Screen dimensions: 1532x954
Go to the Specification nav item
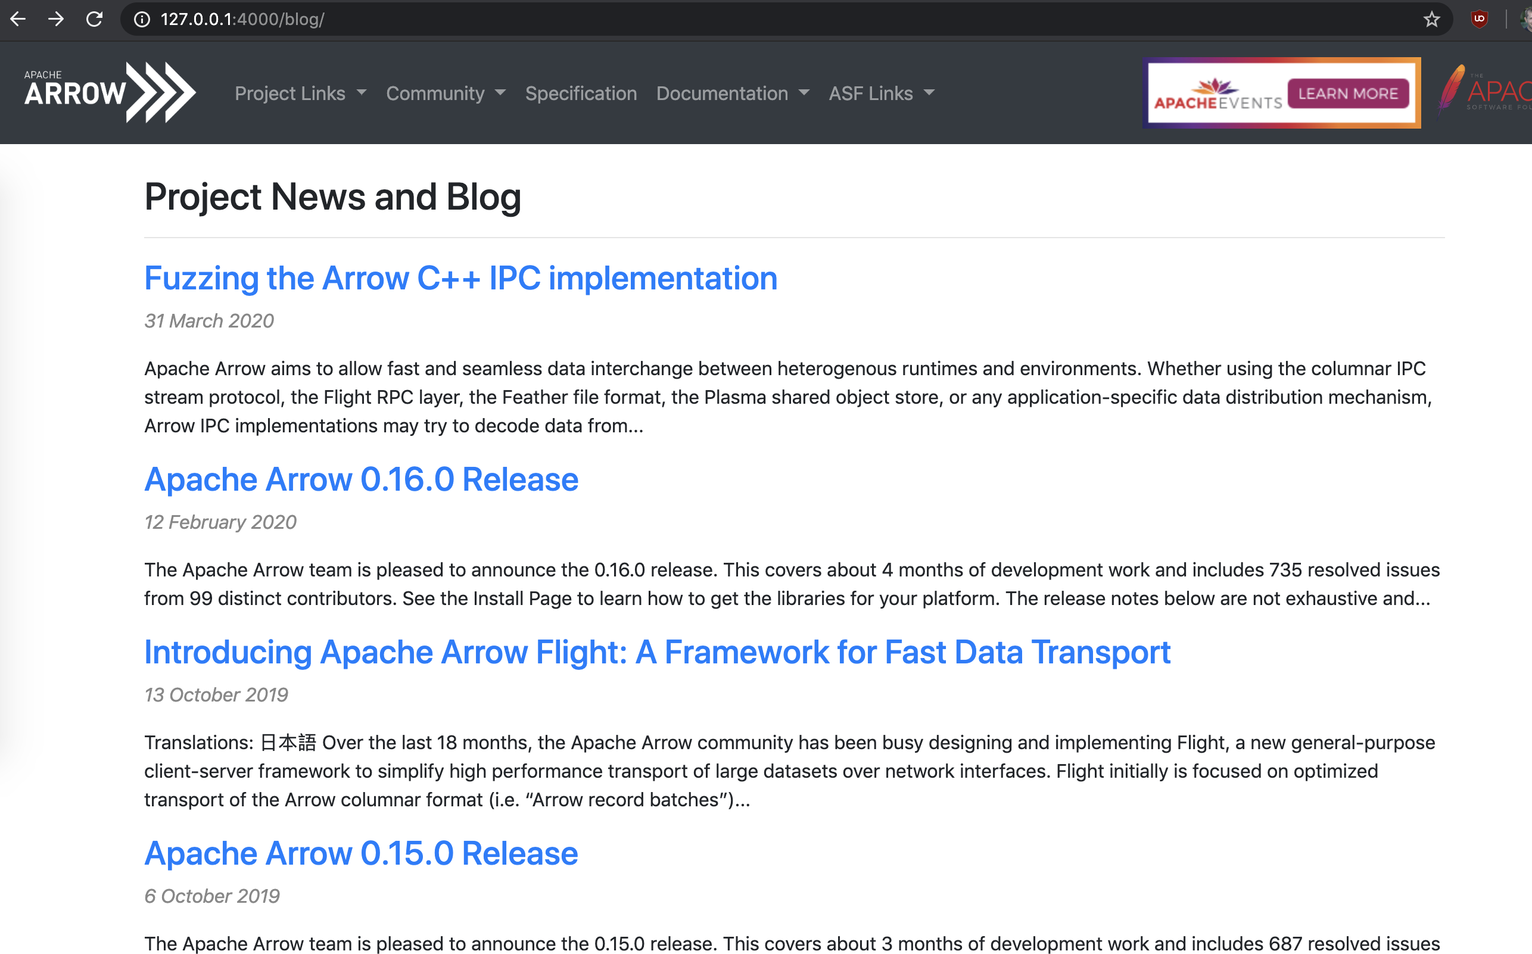click(581, 93)
